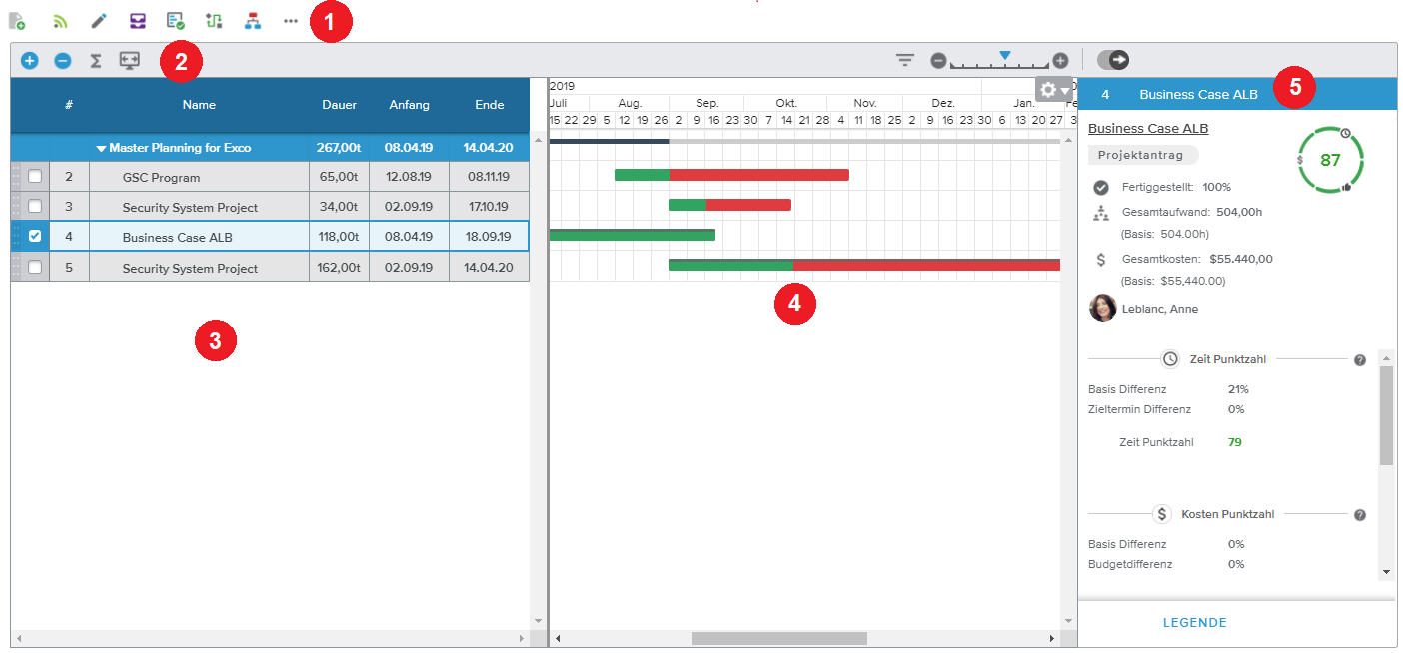This screenshot has width=1403, height=653.
Task: Check the box for GSC Program row
Action: coord(35,177)
